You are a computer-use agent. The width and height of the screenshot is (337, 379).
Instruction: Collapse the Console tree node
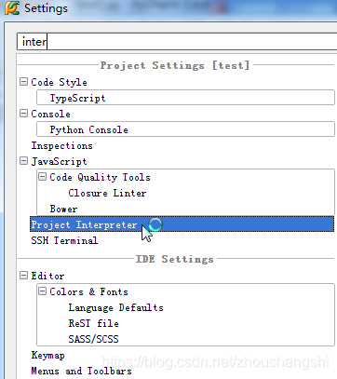[x=23, y=114]
